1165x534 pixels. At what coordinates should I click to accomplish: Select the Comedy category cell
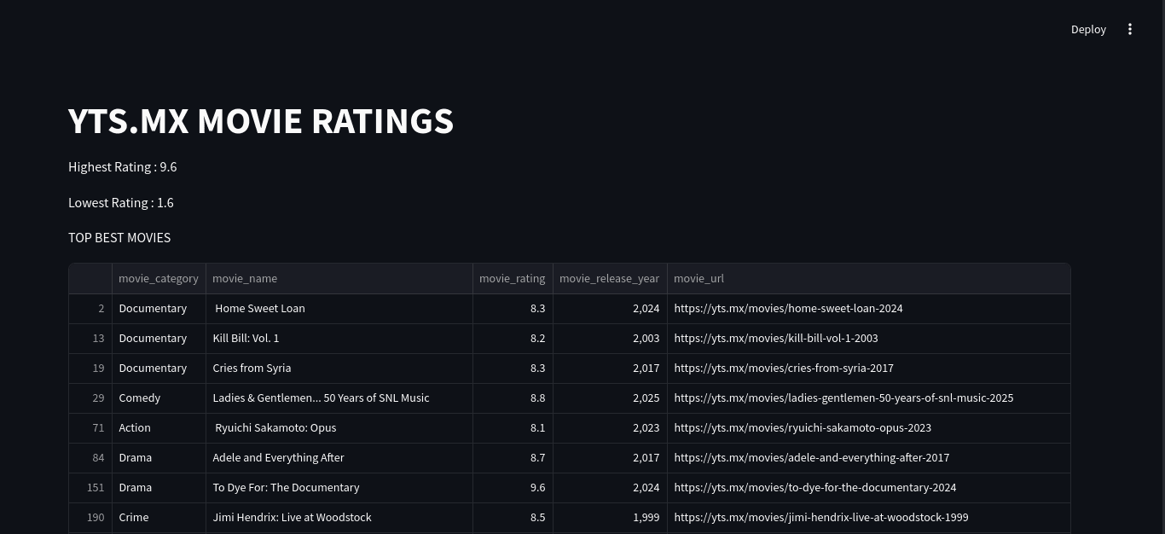point(159,398)
